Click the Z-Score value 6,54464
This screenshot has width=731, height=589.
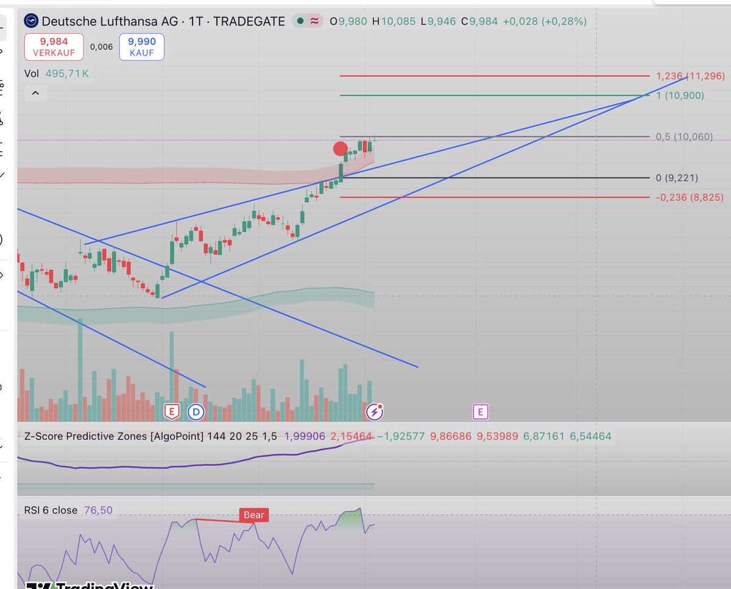tap(591, 436)
